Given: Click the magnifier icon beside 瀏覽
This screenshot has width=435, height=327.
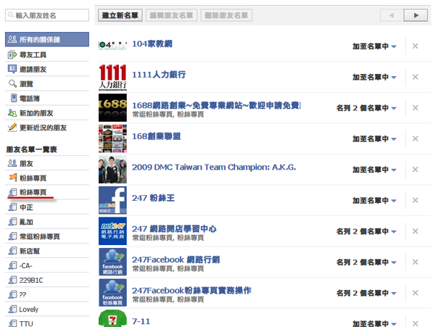Looking at the screenshot, I should pos(12,83).
